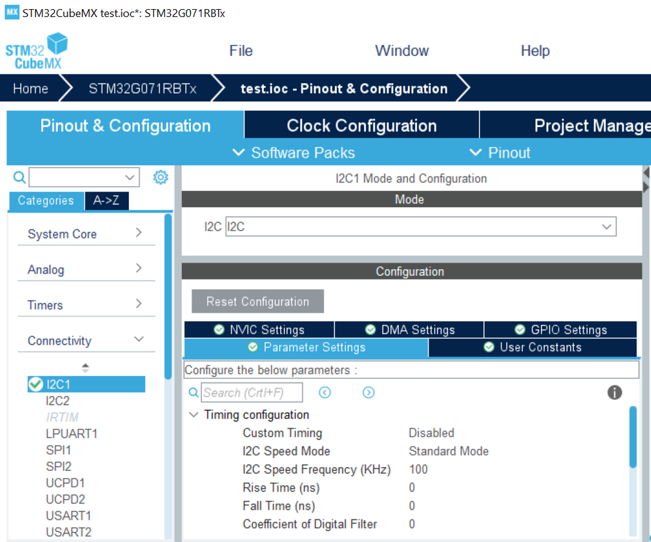Screen dimensions: 651x542
Task: Select USART2 peripheral
Action: (x=68, y=532)
